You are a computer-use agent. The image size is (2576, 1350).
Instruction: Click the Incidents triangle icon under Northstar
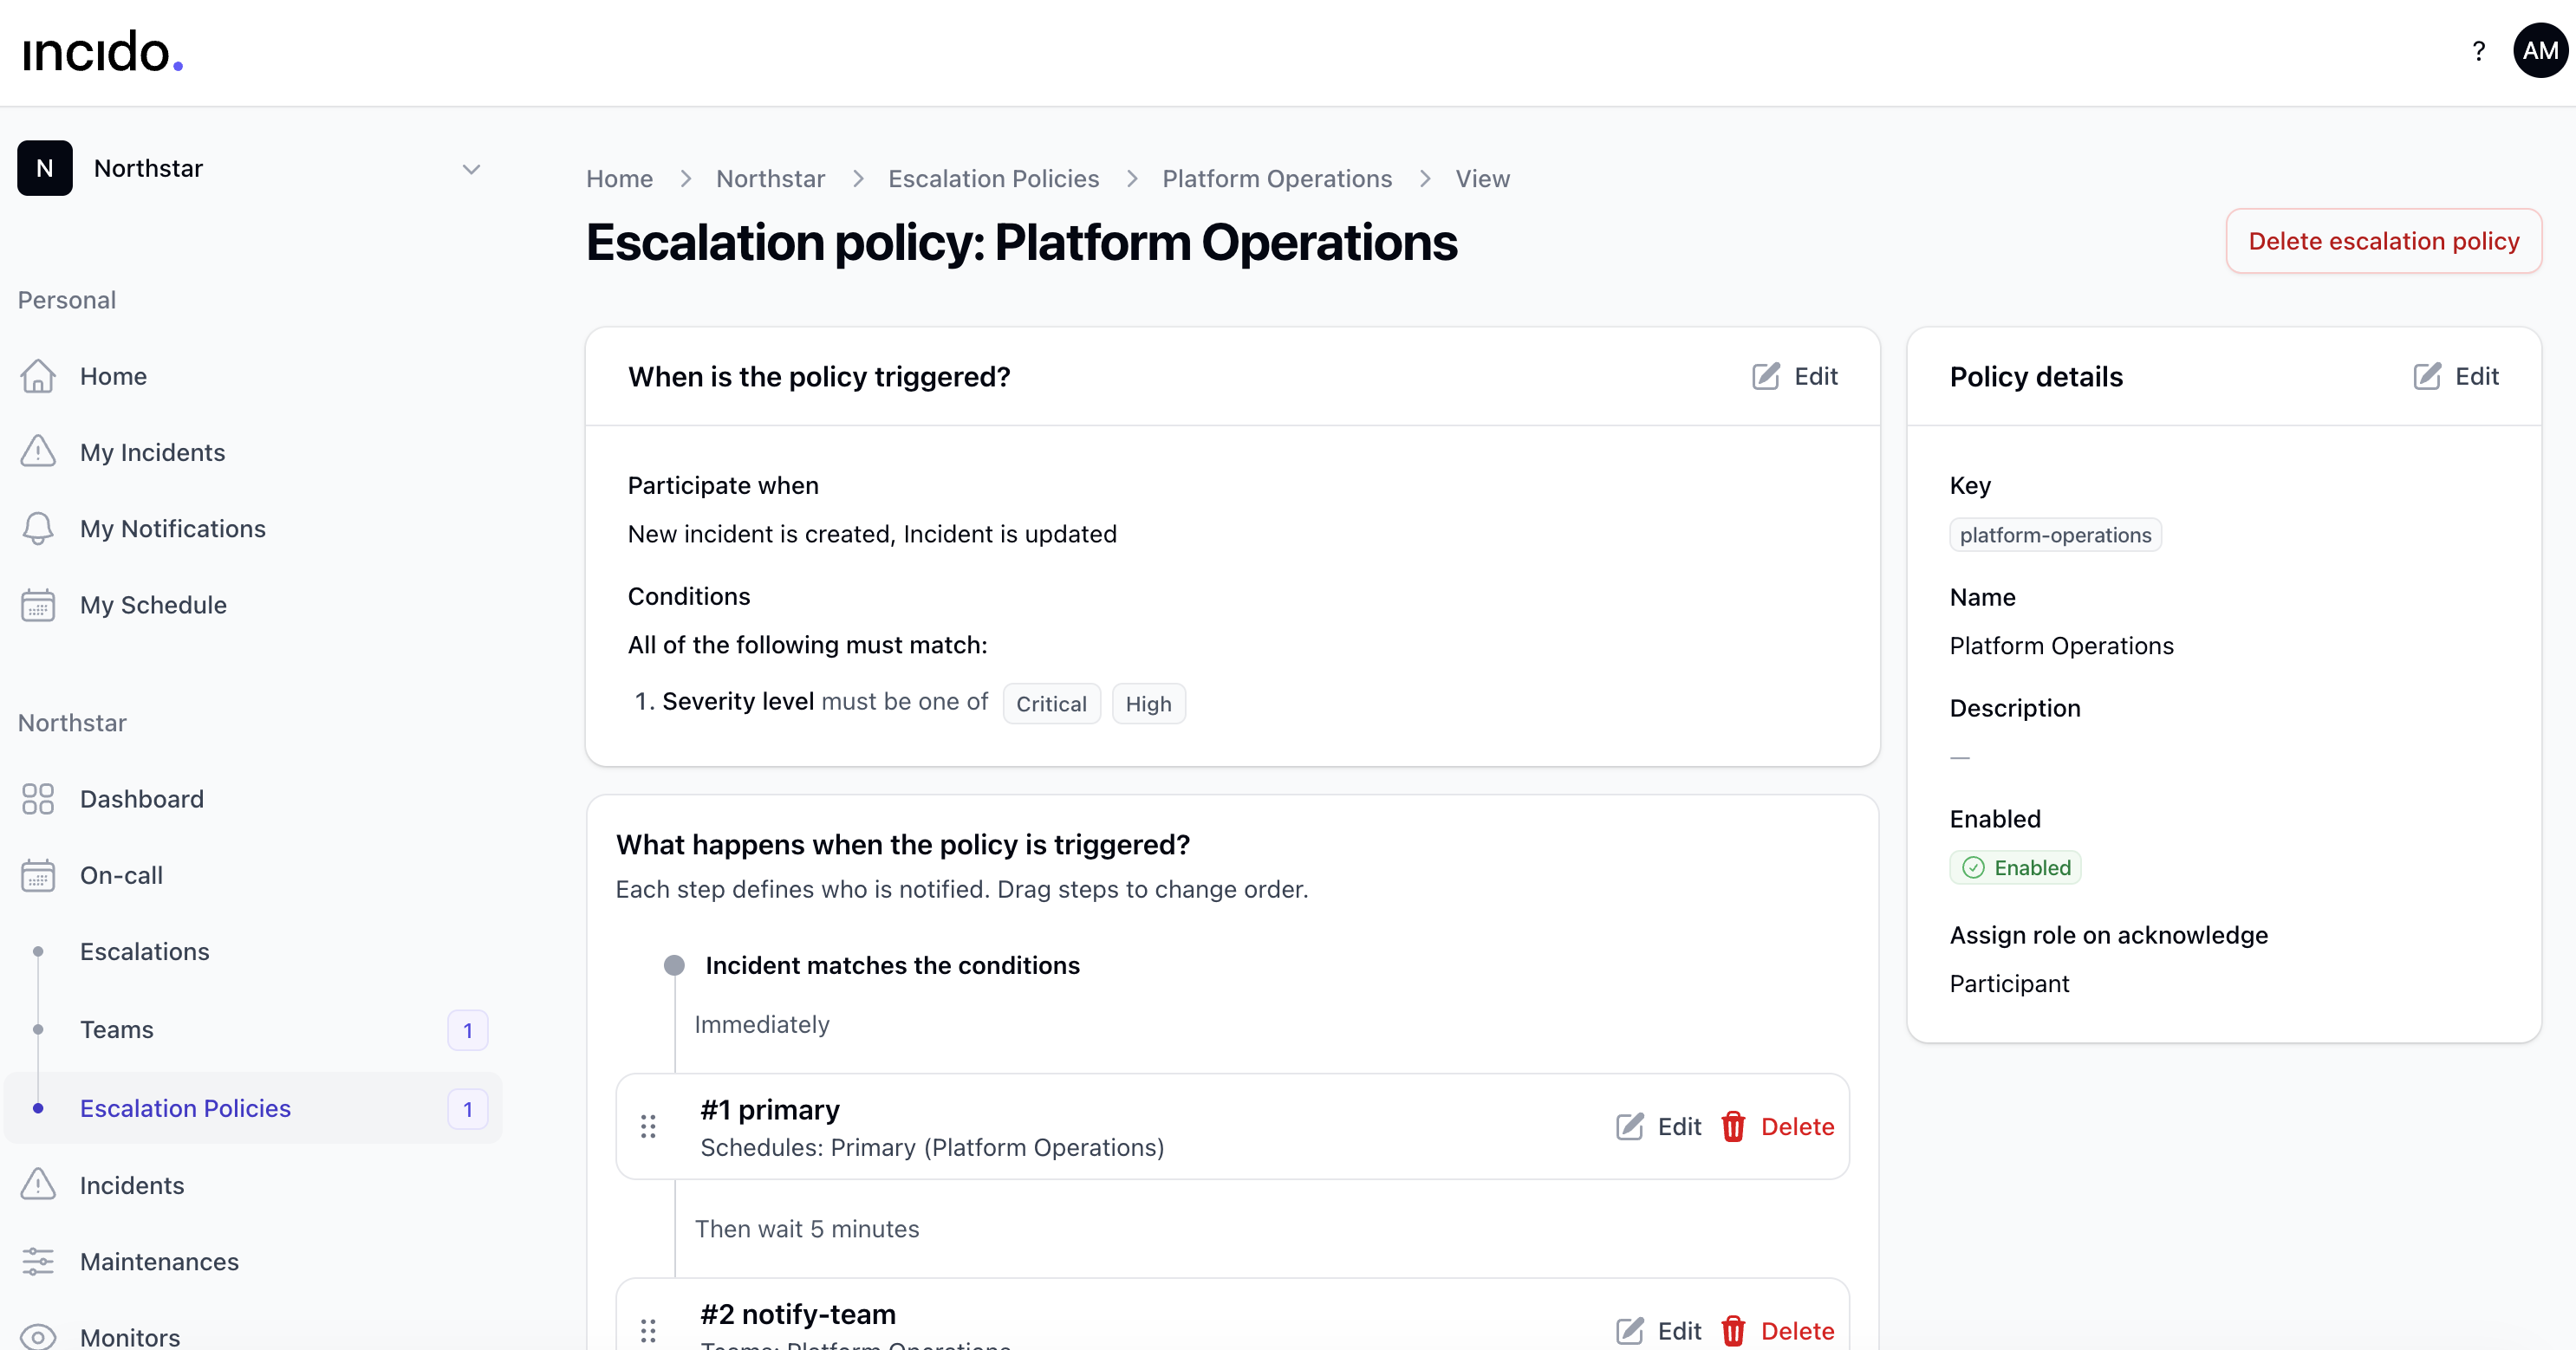(38, 1185)
